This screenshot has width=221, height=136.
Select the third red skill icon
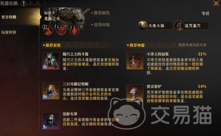coord(74,30)
